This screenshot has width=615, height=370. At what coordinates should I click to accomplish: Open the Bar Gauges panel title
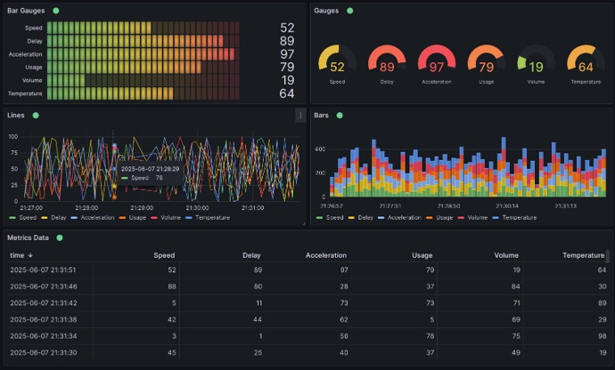tap(26, 11)
